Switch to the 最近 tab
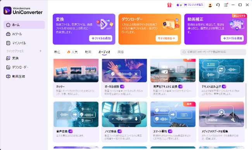The width and height of the screenshot is (252, 150). (57, 52)
